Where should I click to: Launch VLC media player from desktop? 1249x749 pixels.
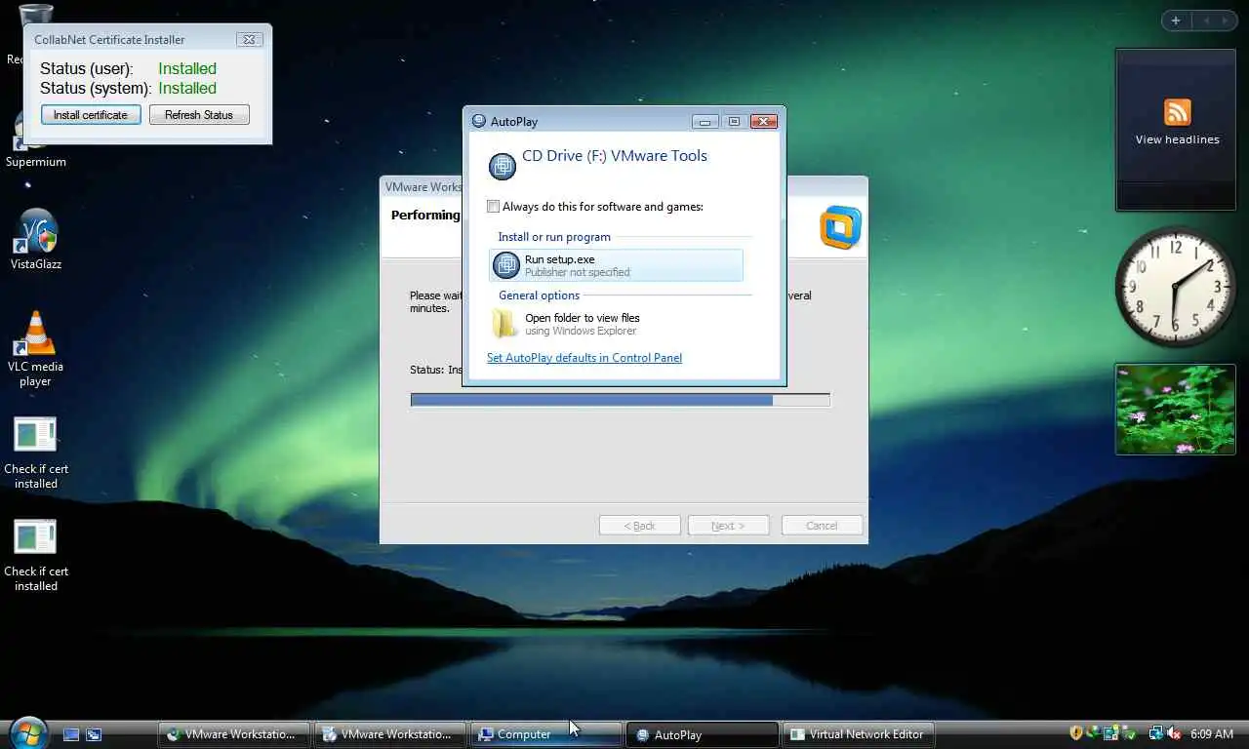(36, 349)
